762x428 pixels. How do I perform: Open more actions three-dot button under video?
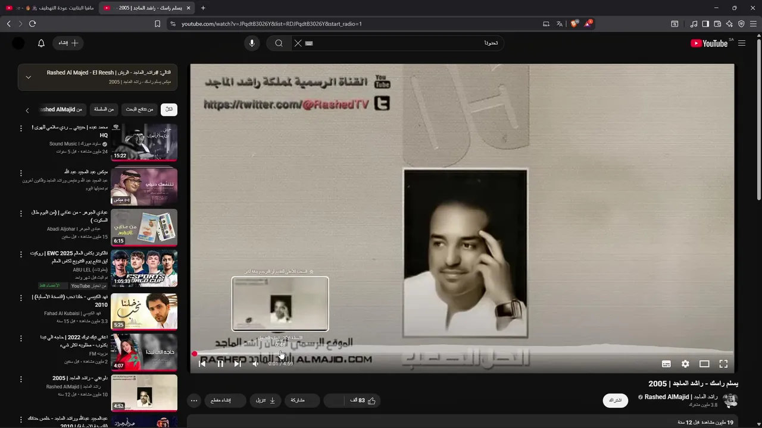pyautogui.click(x=194, y=401)
